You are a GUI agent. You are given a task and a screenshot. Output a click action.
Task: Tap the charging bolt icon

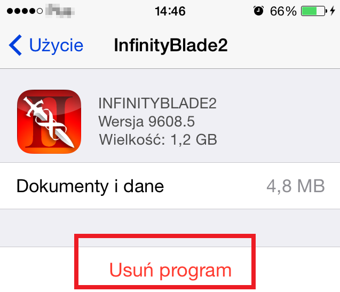333,11
